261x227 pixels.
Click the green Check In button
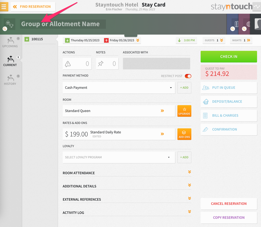[x=229, y=57]
